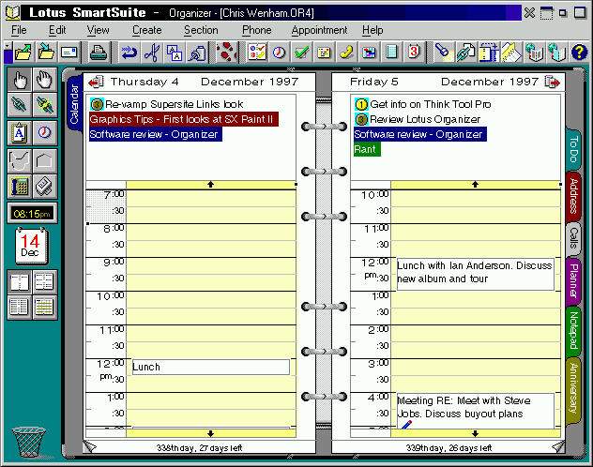Viewport: 593px width, 467px height.
Task: Go to previous page with red left arrow
Action: (x=96, y=82)
